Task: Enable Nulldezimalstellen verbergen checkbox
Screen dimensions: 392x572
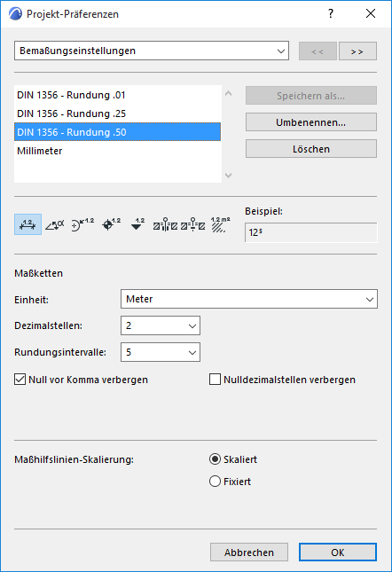Action: 216,380
